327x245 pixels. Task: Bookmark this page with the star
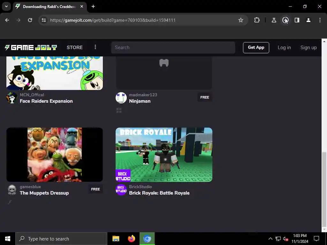point(241,20)
